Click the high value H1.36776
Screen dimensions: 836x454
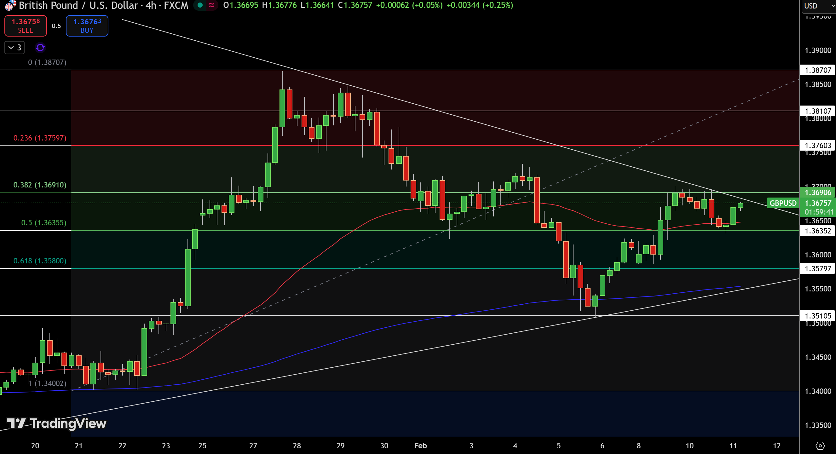[280, 5]
